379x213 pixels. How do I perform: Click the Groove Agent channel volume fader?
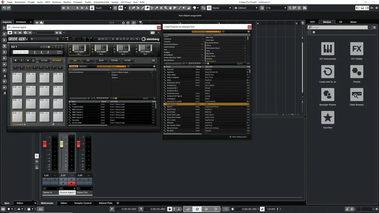coord(61,145)
